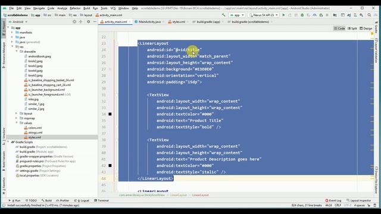Expand the java folder
Image resolution: width=381 pixels, height=214 pixels.
(x=12, y=37)
